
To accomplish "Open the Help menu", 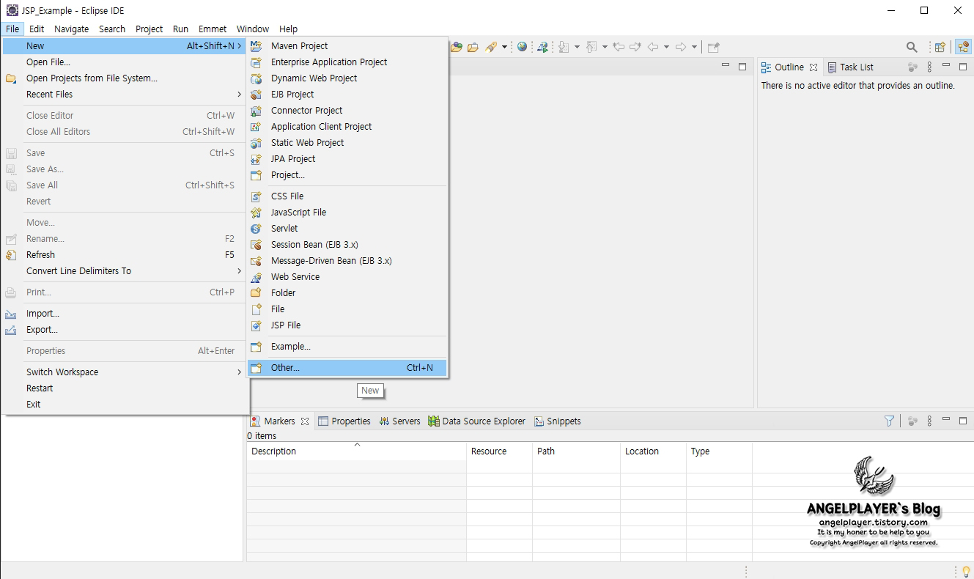I will pyautogui.click(x=289, y=29).
